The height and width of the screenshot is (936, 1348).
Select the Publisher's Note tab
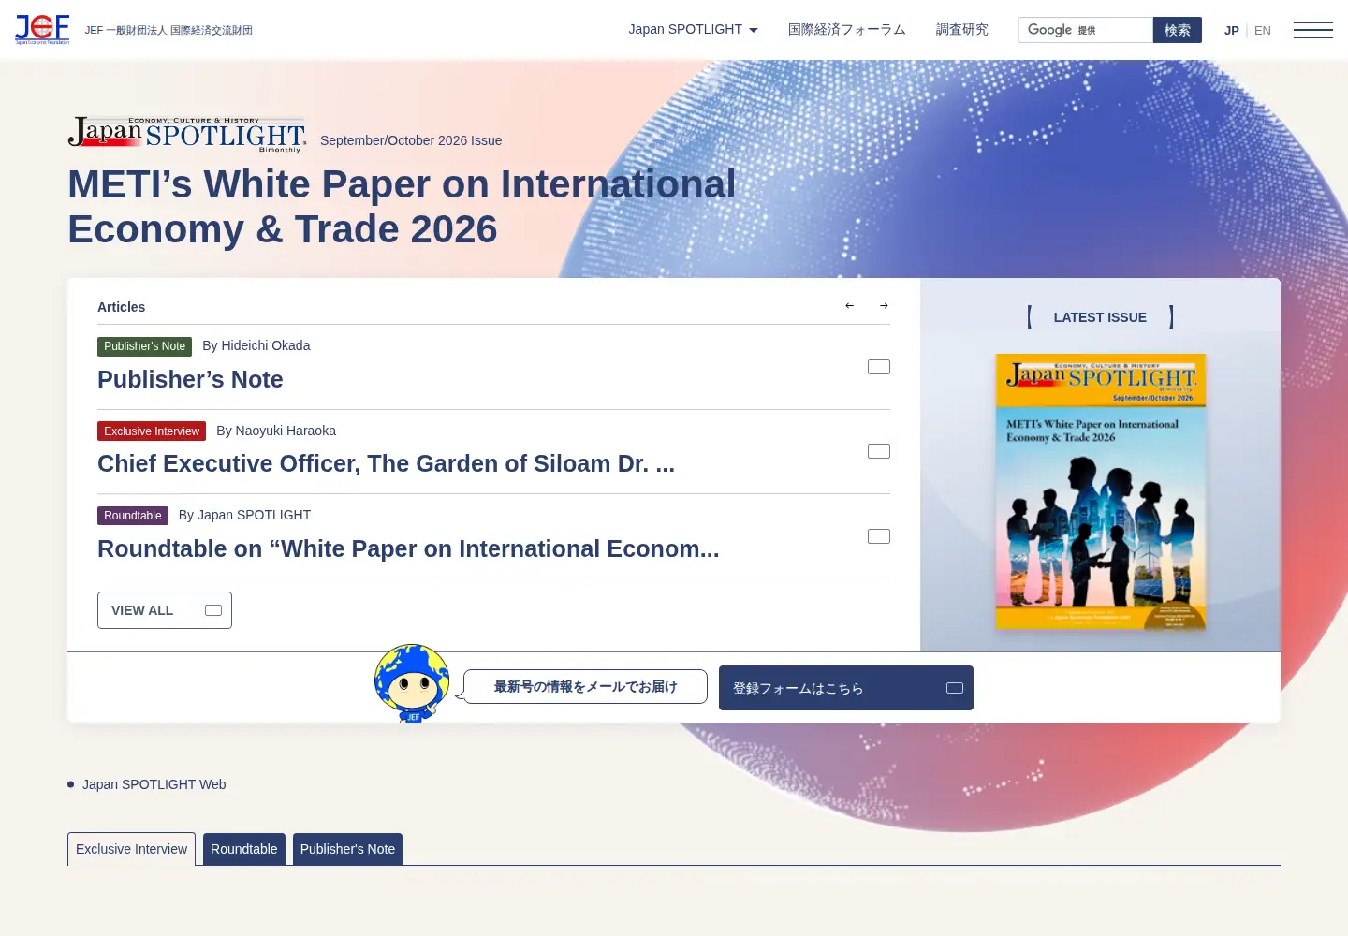(x=347, y=849)
